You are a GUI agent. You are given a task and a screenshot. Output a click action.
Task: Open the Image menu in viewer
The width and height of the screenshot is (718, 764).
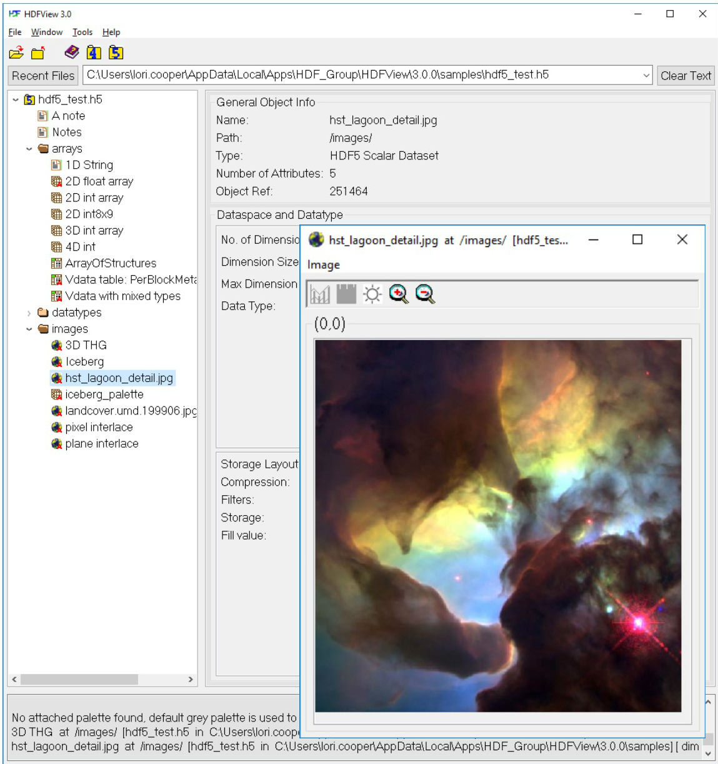pyautogui.click(x=323, y=264)
